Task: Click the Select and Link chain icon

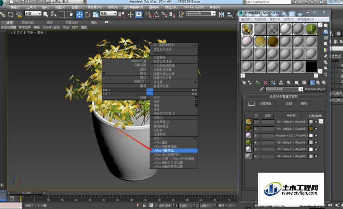Action: (x=3, y=14)
